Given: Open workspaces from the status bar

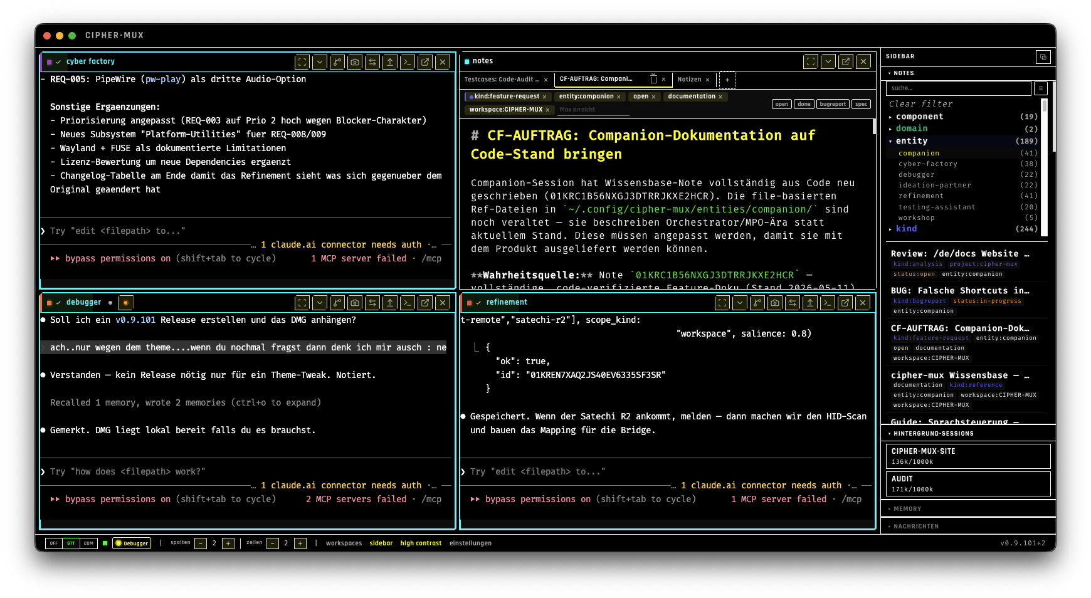Looking at the screenshot, I should pyautogui.click(x=344, y=543).
